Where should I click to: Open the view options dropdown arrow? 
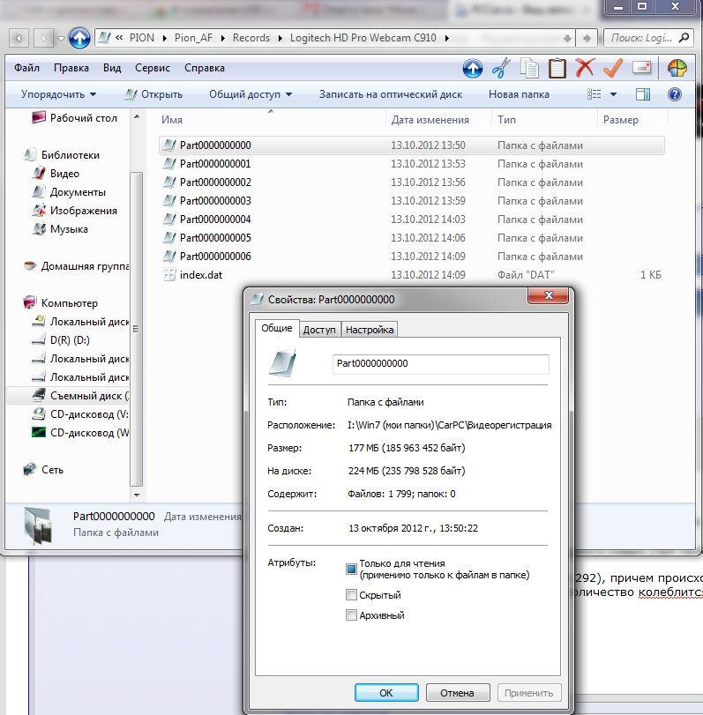coord(614,94)
